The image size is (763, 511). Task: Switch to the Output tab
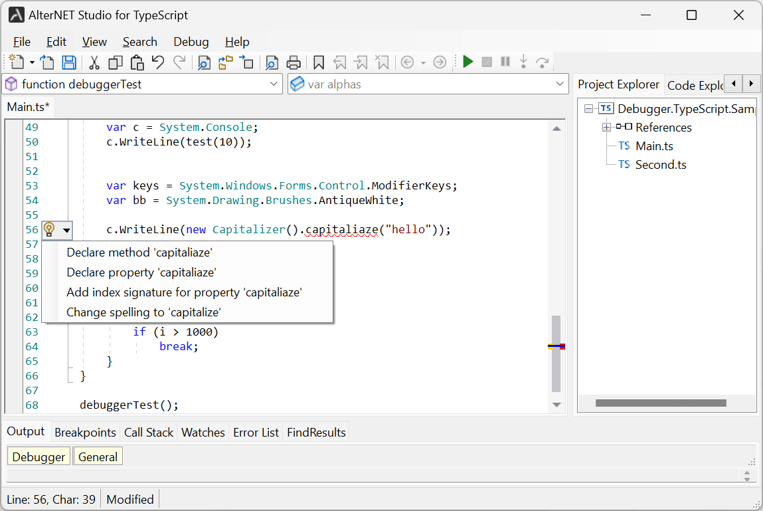tap(25, 432)
